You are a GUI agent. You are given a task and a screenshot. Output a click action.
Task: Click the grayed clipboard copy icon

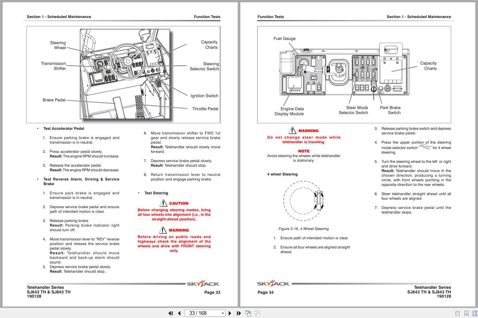click(x=257, y=313)
